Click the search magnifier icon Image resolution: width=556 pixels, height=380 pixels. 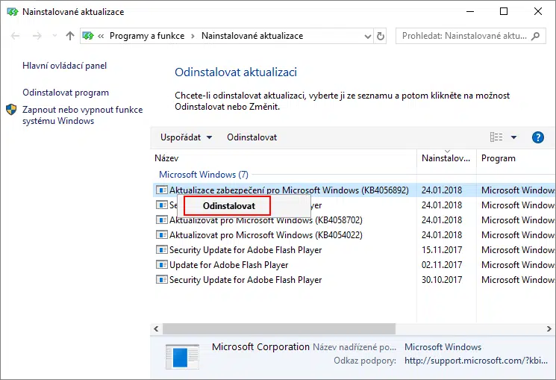click(x=535, y=36)
